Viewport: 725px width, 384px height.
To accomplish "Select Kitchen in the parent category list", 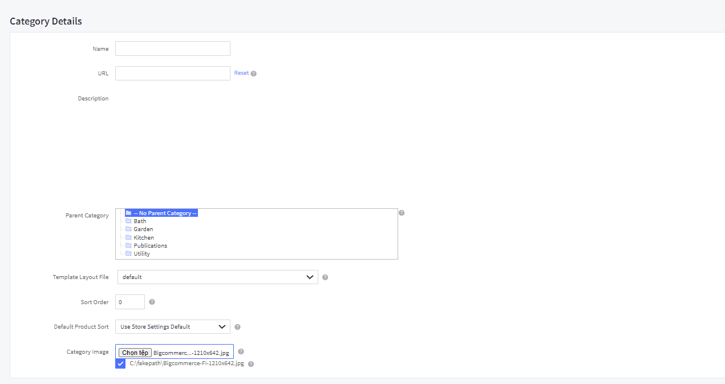I will point(144,237).
